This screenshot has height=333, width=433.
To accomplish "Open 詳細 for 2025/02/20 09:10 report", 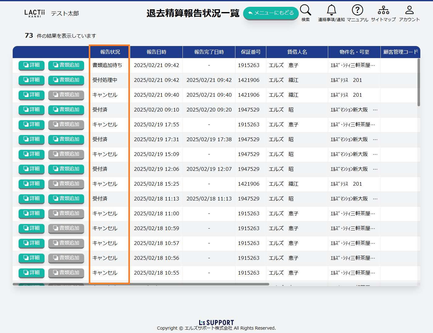I will [32, 110].
